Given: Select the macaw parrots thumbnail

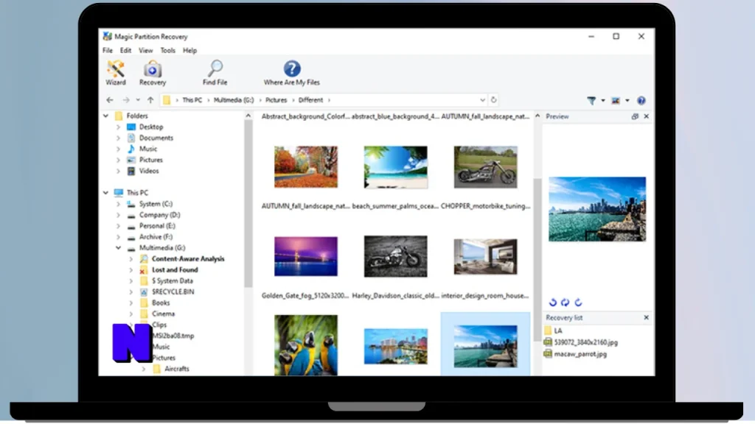Looking at the screenshot, I should 306,345.
